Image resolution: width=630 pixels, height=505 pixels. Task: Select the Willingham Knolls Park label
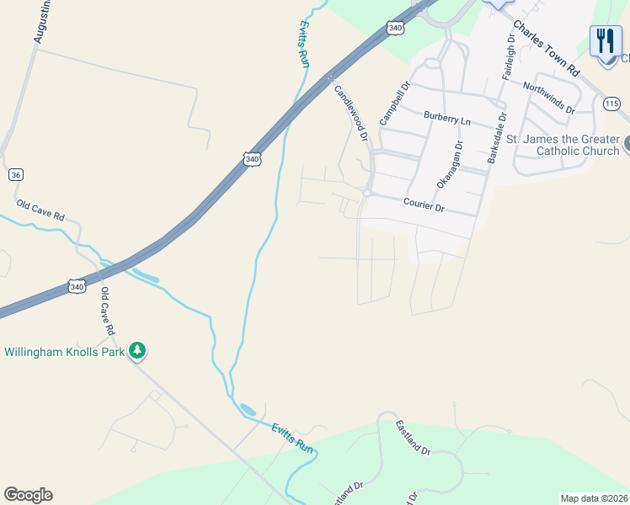point(64,352)
